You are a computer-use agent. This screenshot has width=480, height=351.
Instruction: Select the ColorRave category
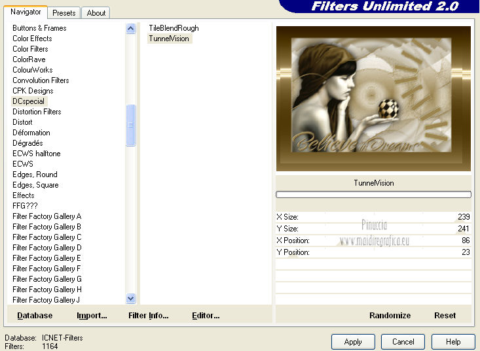click(x=29, y=59)
